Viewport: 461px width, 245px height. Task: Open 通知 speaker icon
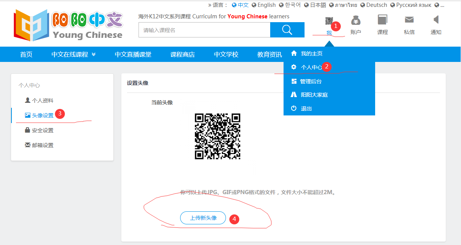pos(436,25)
